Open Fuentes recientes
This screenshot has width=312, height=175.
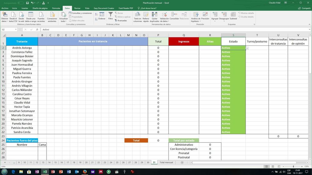pyautogui.click(x=41, y=17)
